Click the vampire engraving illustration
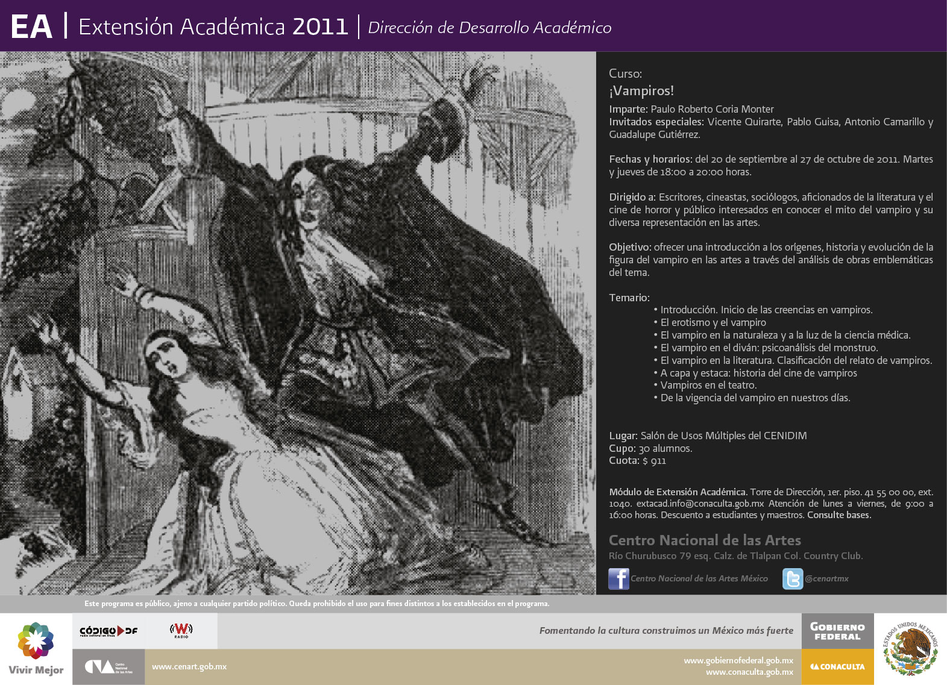This screenshot has width=947, height=685. point(298,323)
